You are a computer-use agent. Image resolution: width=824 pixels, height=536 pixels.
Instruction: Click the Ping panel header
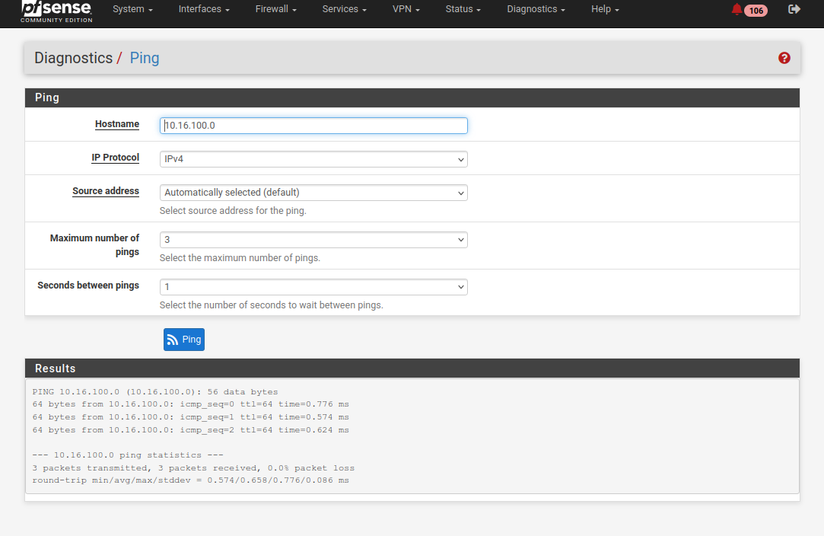click(412, 97)
